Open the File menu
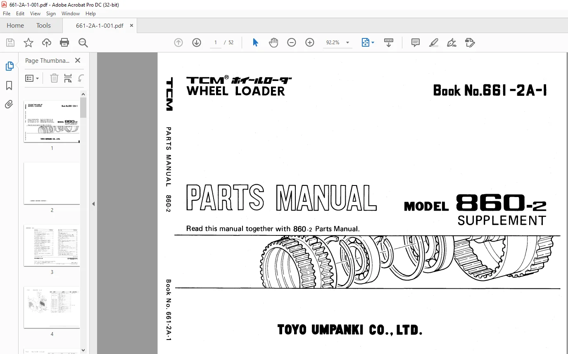 7,14
